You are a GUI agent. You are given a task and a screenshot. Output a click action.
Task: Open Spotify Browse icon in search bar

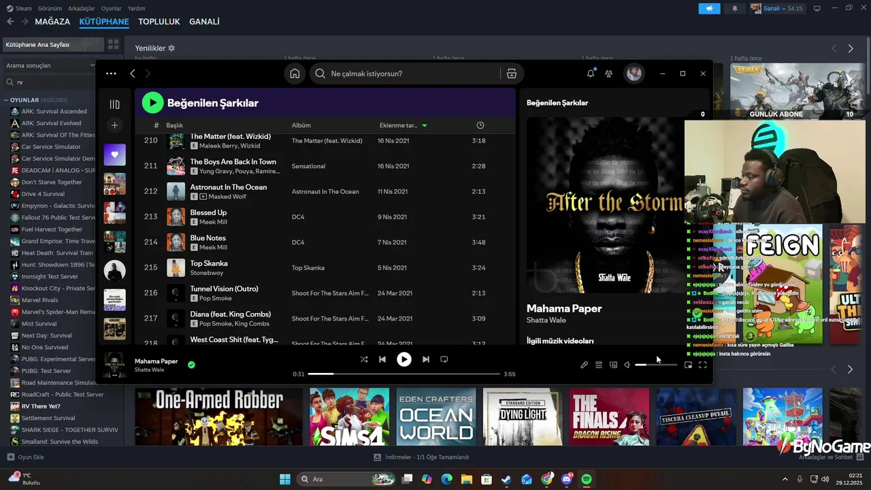pos(512,73)
